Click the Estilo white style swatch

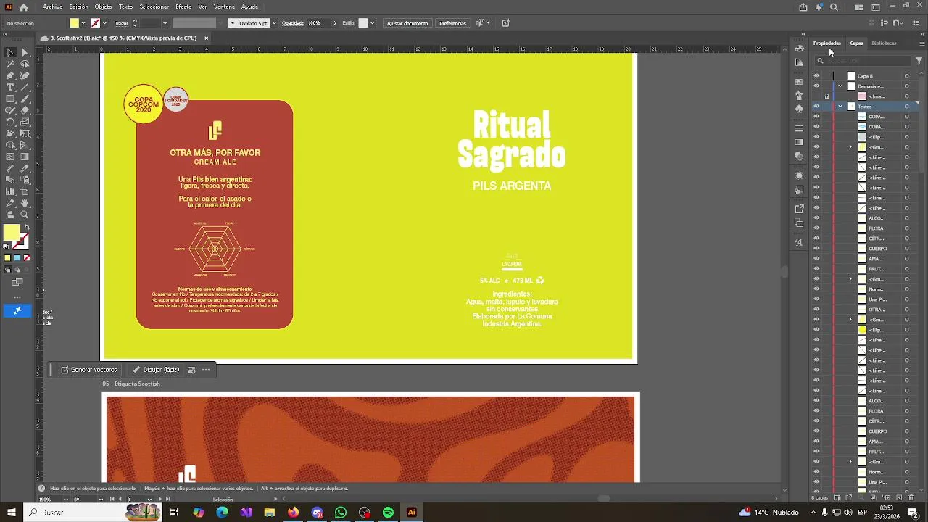pos(363,23)
